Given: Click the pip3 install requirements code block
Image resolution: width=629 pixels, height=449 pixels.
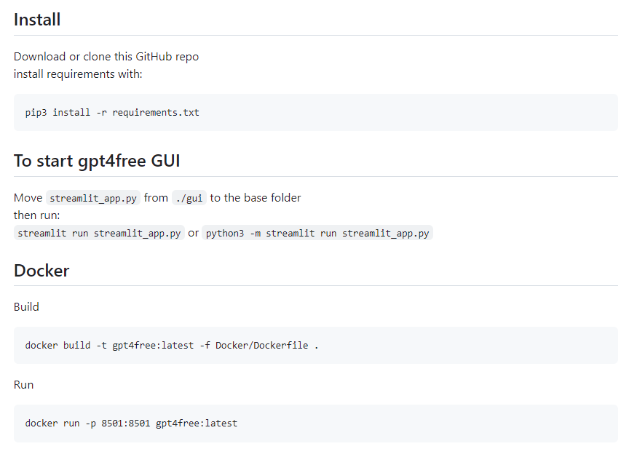Looking at the screenshot, I should click(x=316, y=112).
